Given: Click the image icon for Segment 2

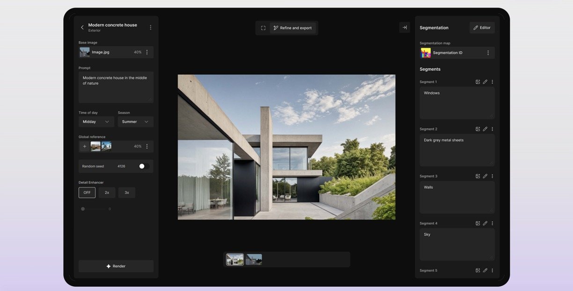Looking at the screenshot, I should [477, 129].
